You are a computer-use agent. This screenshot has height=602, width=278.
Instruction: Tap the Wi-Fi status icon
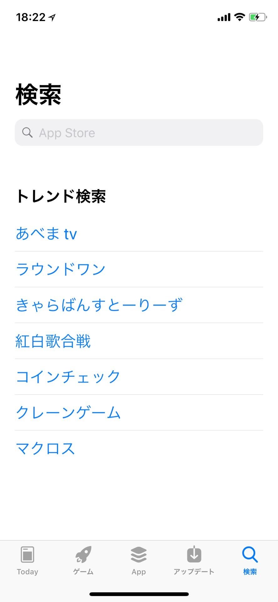pos(240,17)
